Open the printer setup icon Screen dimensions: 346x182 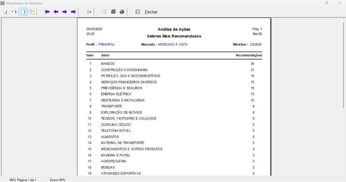click(x=113, y=12)
